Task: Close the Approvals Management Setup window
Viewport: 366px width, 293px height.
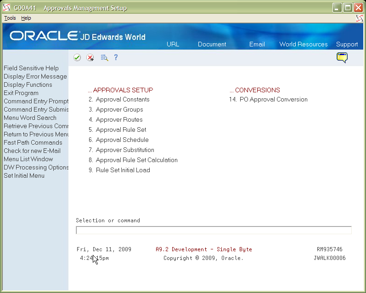Action: tap(358, 8)
